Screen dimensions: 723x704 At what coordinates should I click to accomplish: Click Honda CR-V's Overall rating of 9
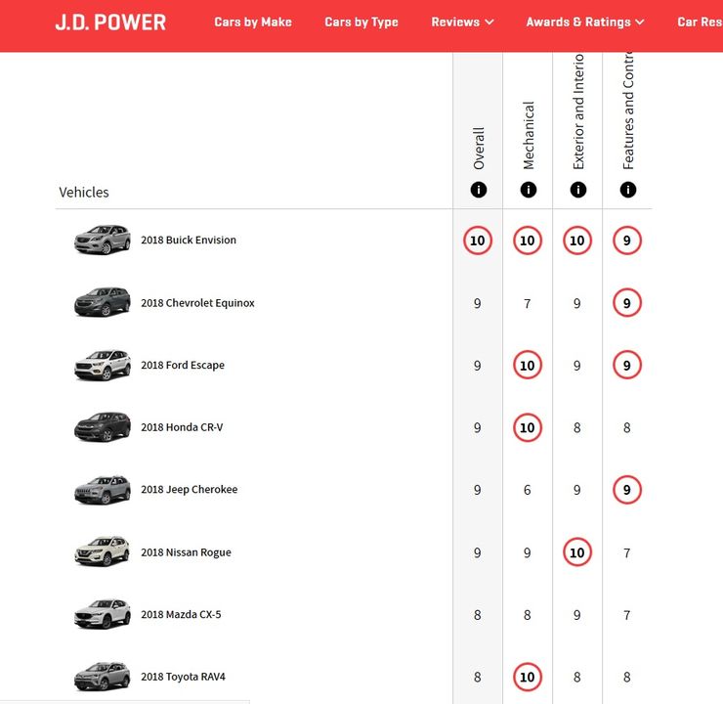pos(478,427)
